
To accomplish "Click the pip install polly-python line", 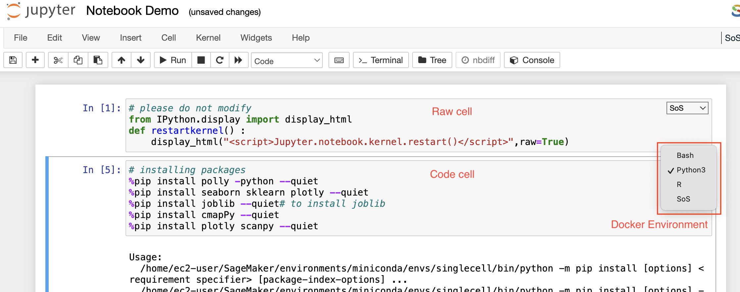I will click(223, 181).
